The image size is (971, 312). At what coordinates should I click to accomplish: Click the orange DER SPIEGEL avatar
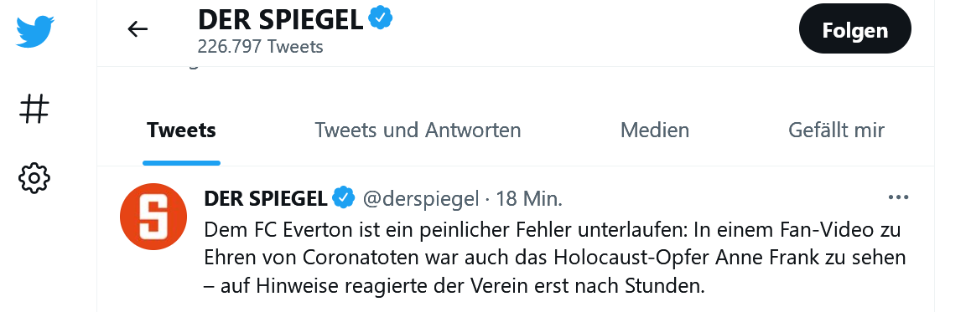tap(153, 217)
